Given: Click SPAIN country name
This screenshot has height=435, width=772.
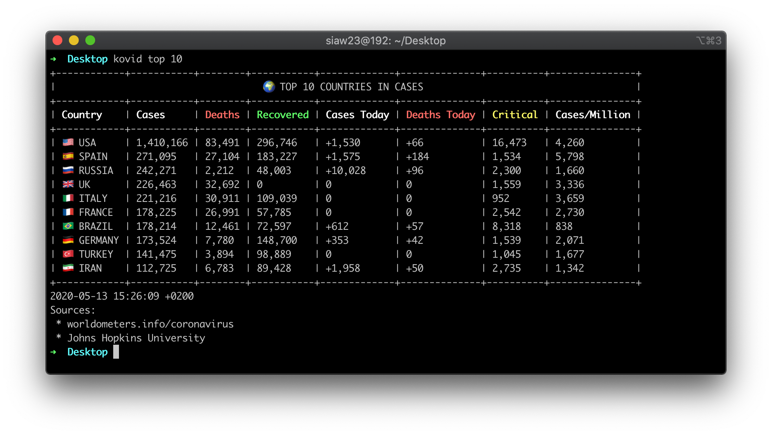Looking at the screenshot, I should [93, 157].
